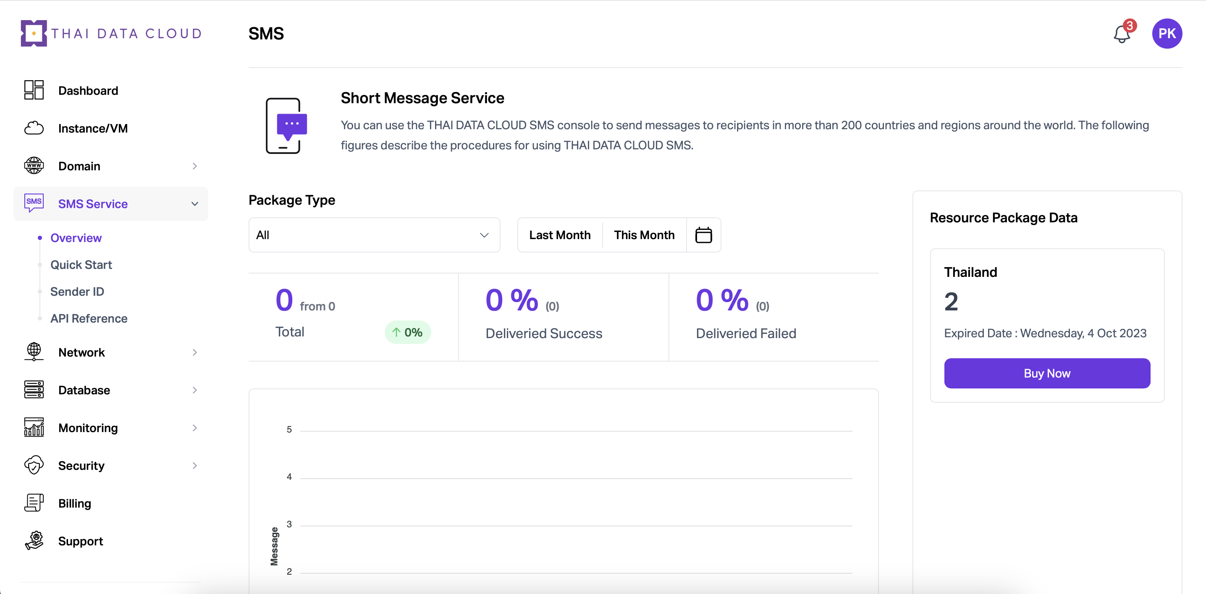1206x594 pixels.
Task: Open the Package Type dropdown
Action: coord(374,235)
